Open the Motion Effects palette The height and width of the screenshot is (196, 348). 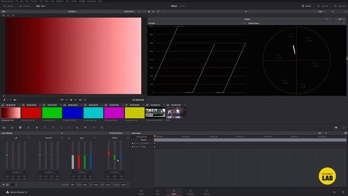36,128
